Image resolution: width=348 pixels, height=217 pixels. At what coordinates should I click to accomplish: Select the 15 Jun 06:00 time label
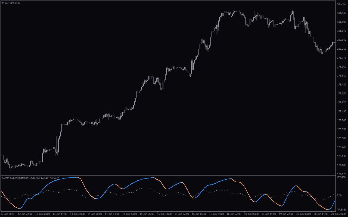[147, 214]
